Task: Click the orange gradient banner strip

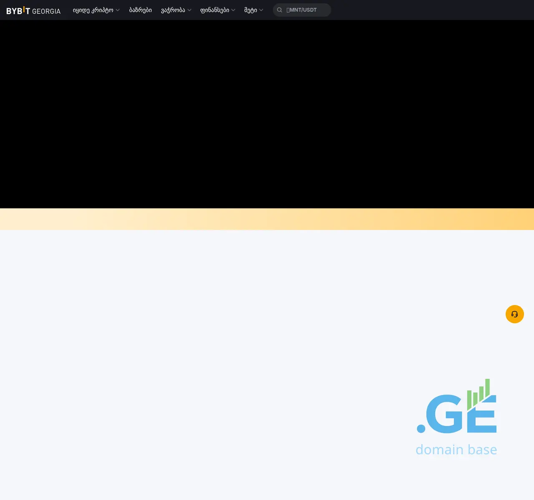Action: [267, 218]
